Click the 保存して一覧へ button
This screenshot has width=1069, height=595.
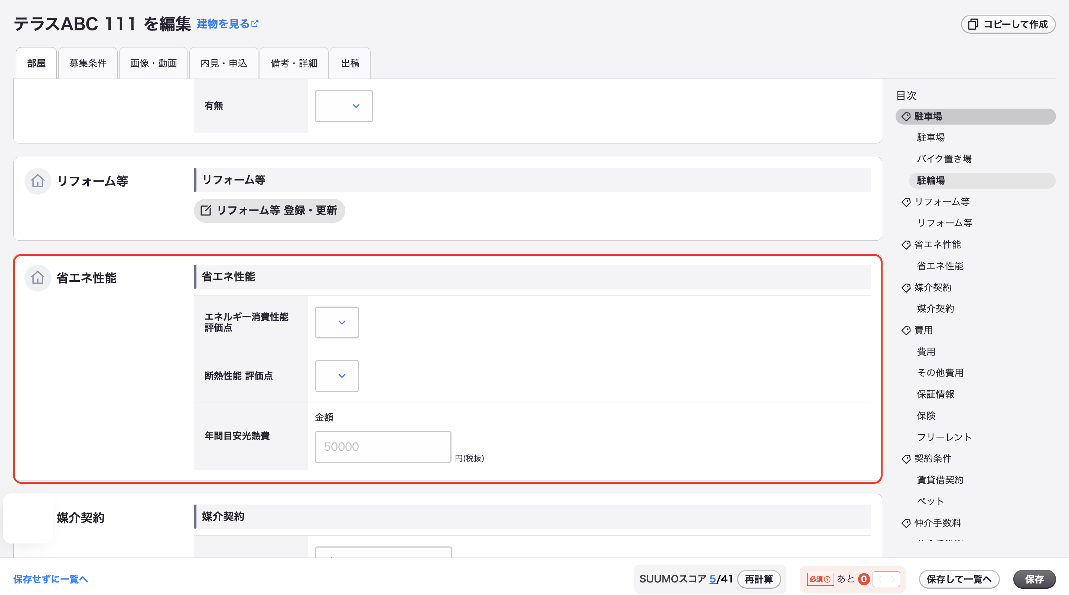(959, 579)
